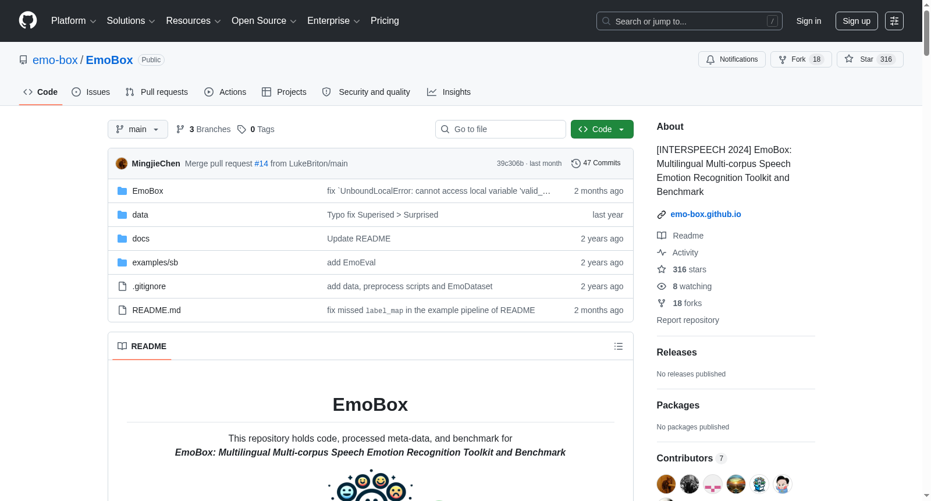This screenshot has height=501, width=931.
Task: Select the Code repository tab
Action: coord(41,92)
